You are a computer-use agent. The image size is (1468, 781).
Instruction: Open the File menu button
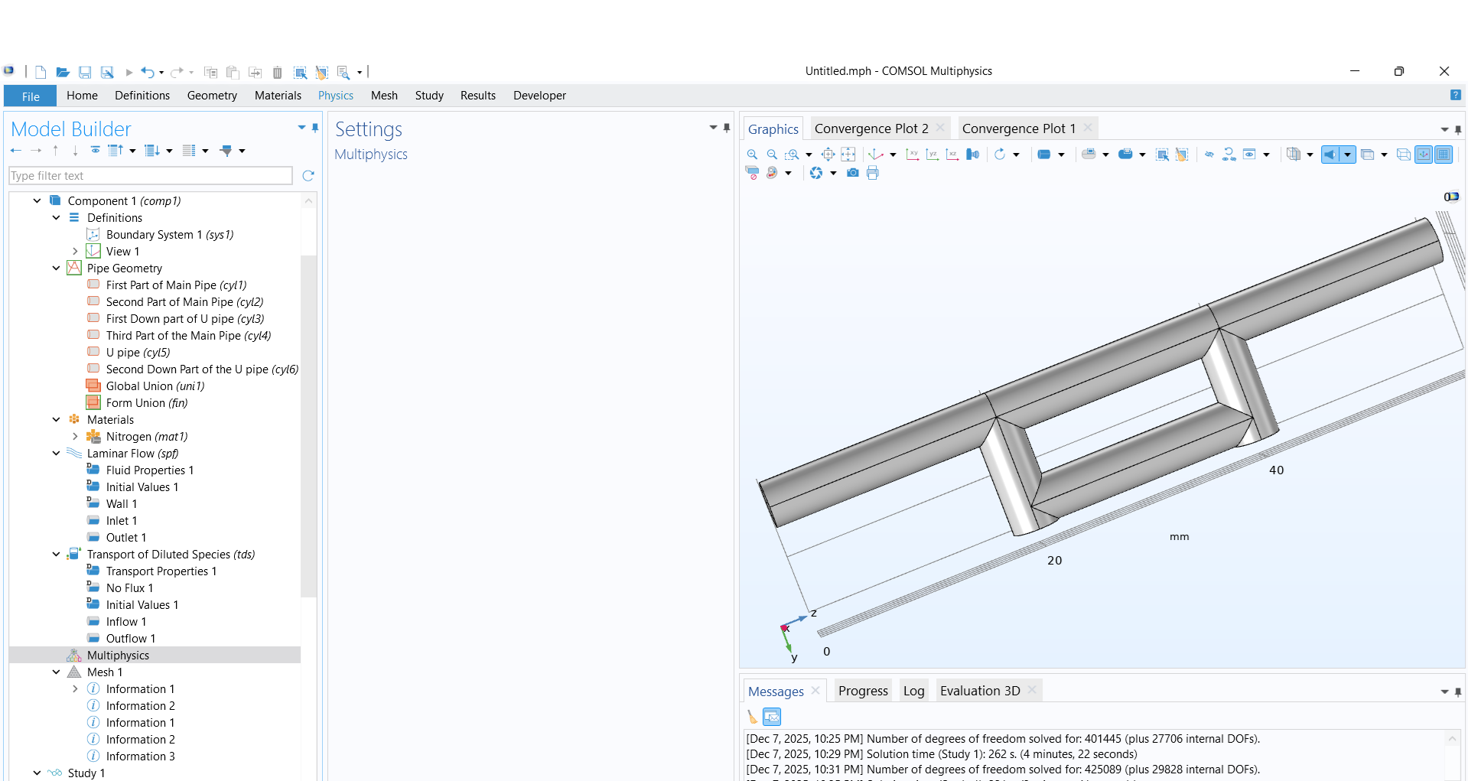click(31, 96)
